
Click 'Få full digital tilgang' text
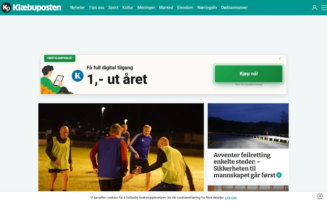point(110,68)
